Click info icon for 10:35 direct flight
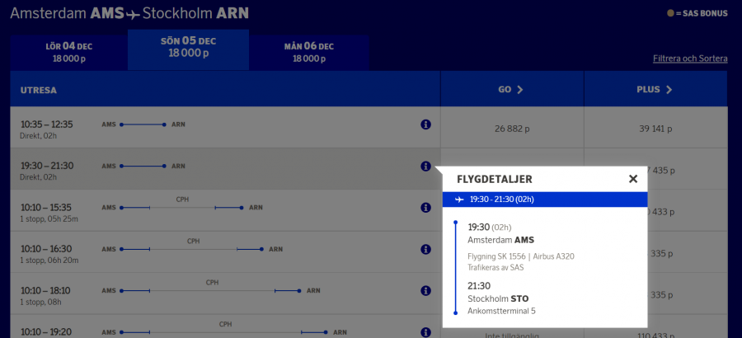Image resolution: width=742 pixels, height=338 pixels. (x=426, y=124)
